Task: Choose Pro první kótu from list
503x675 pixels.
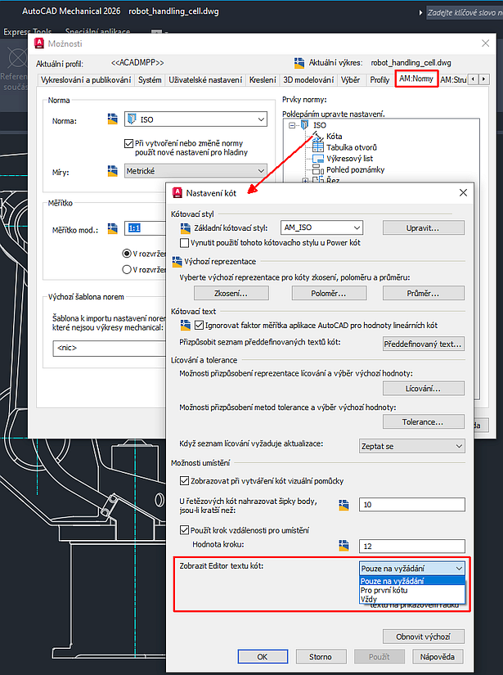Action: [x=384, y=590]
